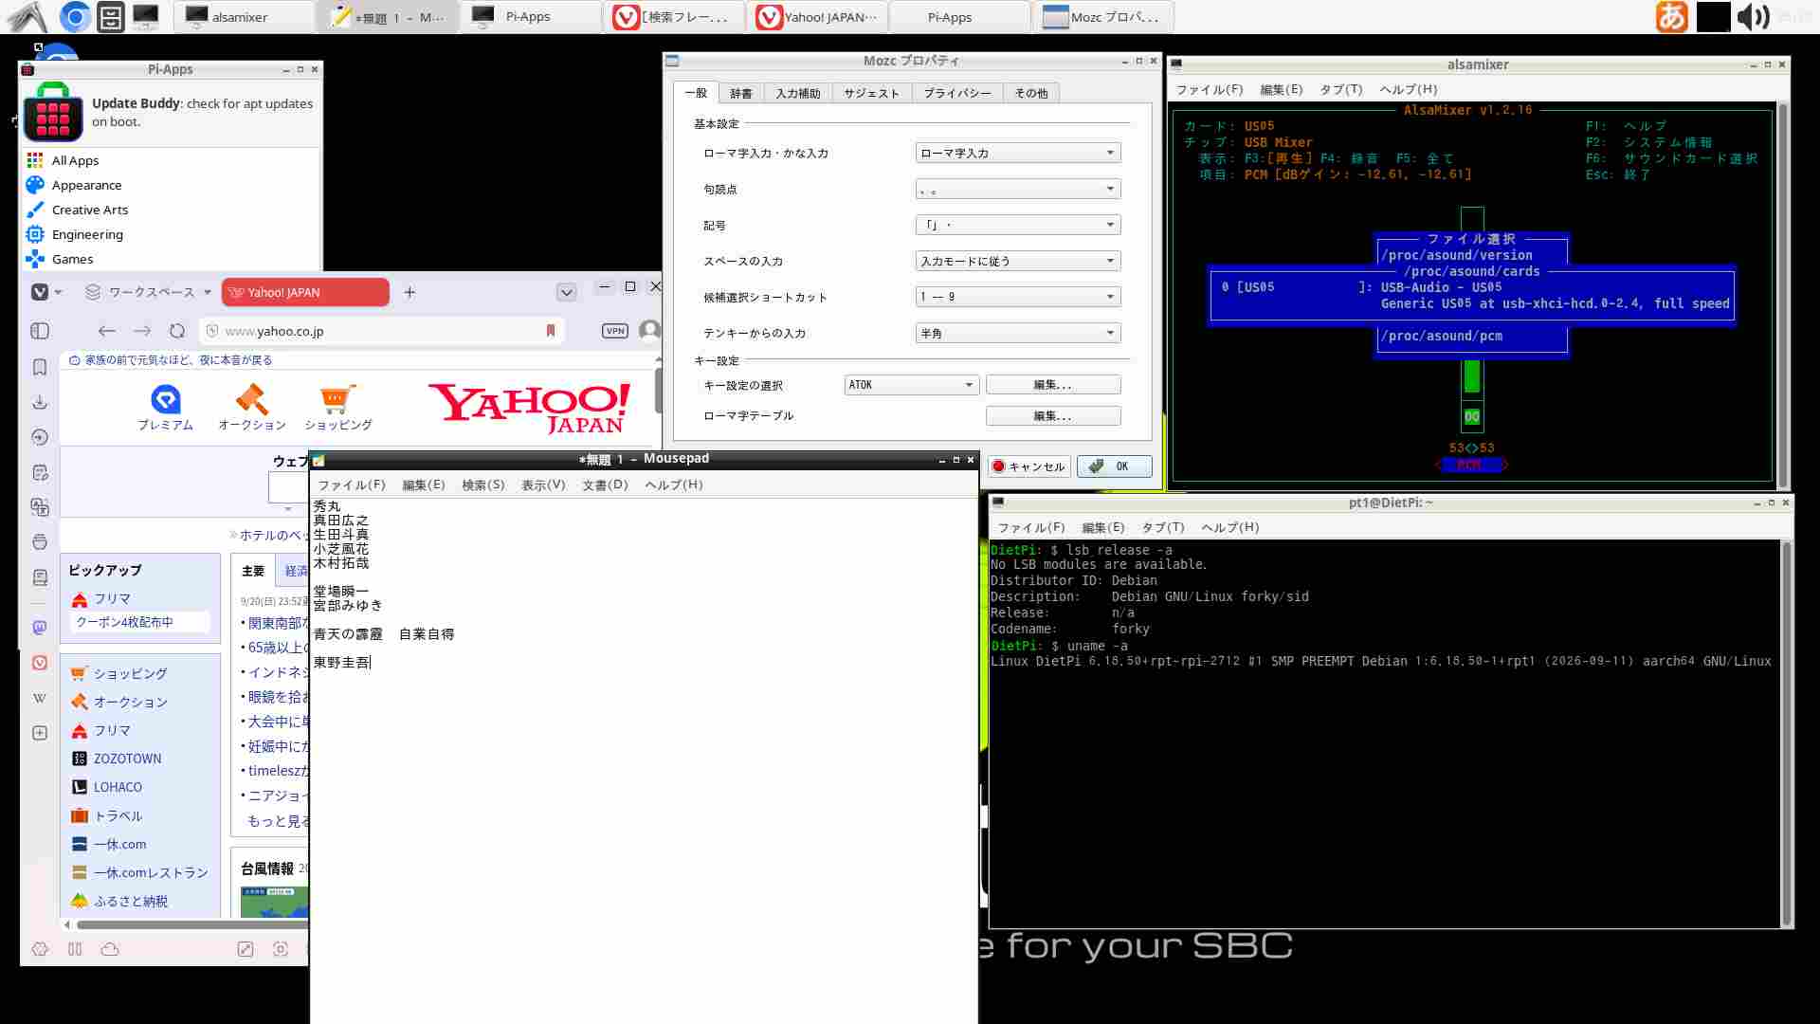Click the キャンセル button in Mozc

(x=1028, y=466)
